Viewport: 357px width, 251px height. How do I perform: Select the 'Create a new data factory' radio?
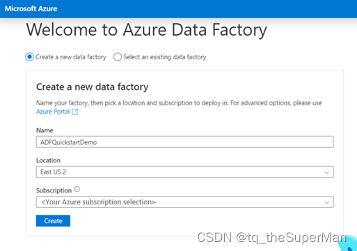(x=29, y=57)
